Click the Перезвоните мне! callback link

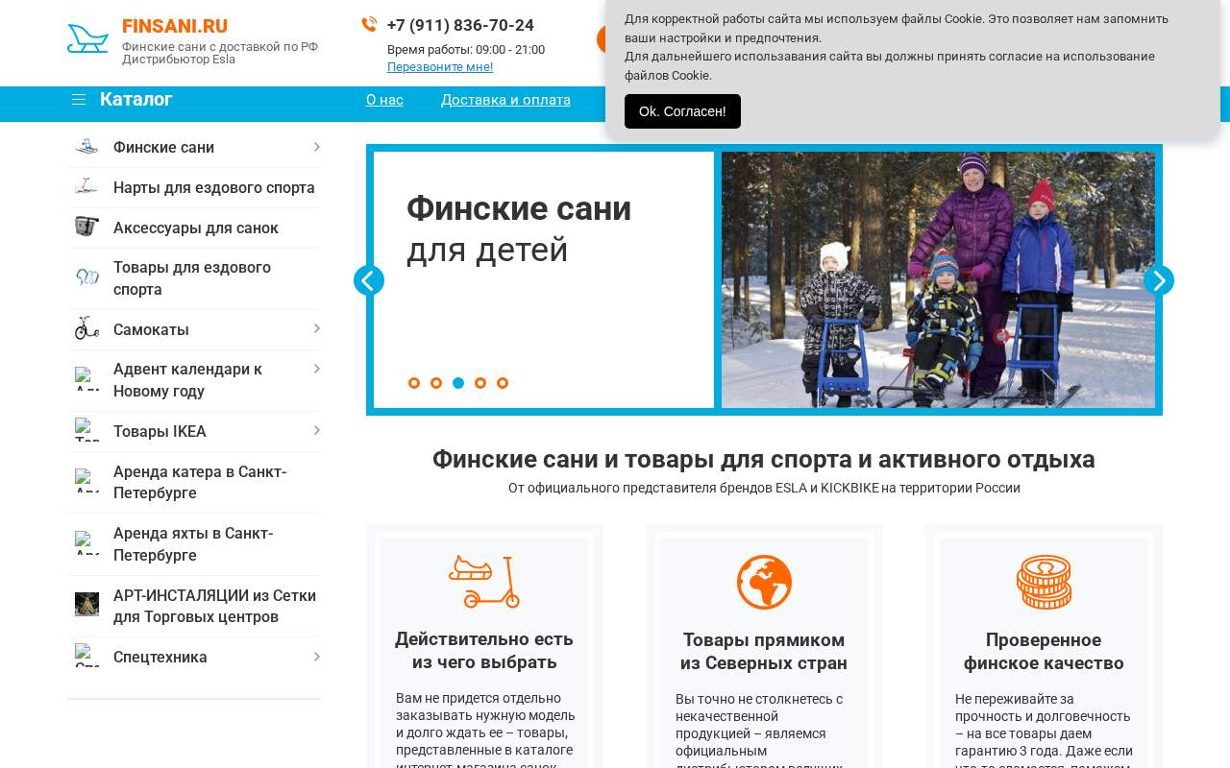point(440,66)
